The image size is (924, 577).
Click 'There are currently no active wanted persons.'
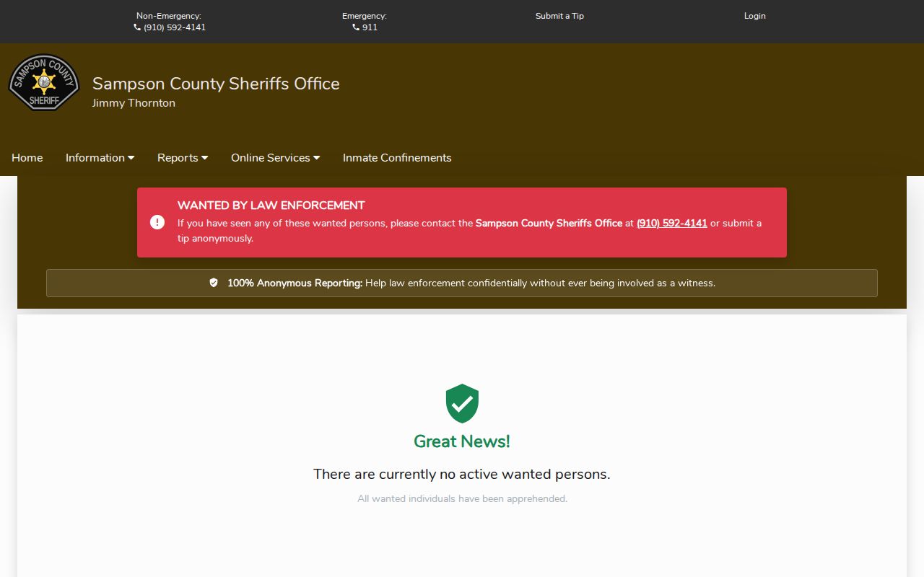[462, 474]
